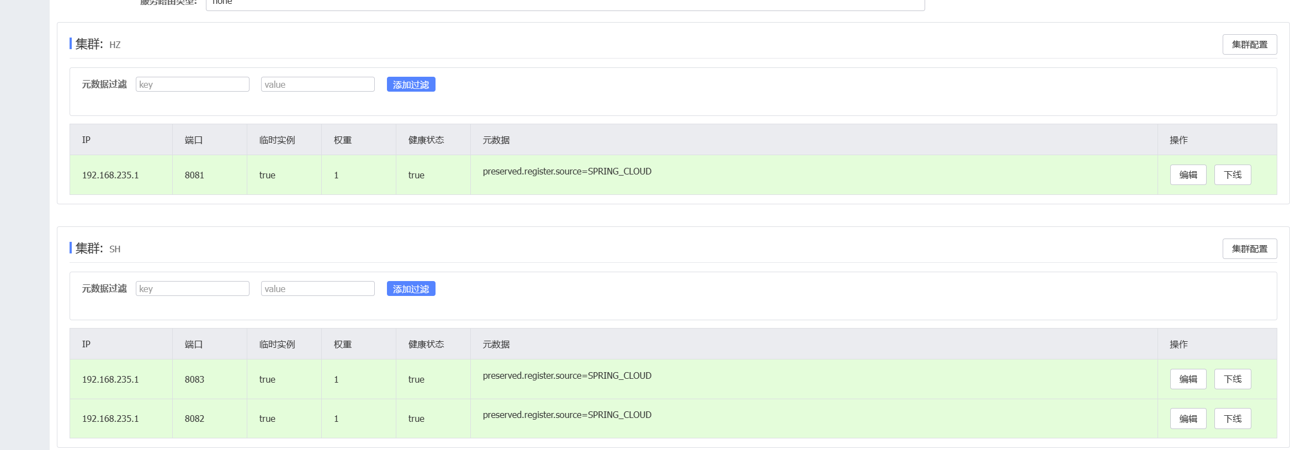Click add filter button in SH cluster
The height and width of the screenshot is (450, 1290).
[411, 289]
